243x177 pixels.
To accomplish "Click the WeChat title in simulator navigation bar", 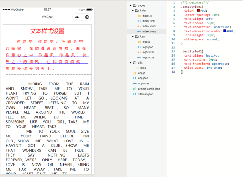I will tap(47, 17).
